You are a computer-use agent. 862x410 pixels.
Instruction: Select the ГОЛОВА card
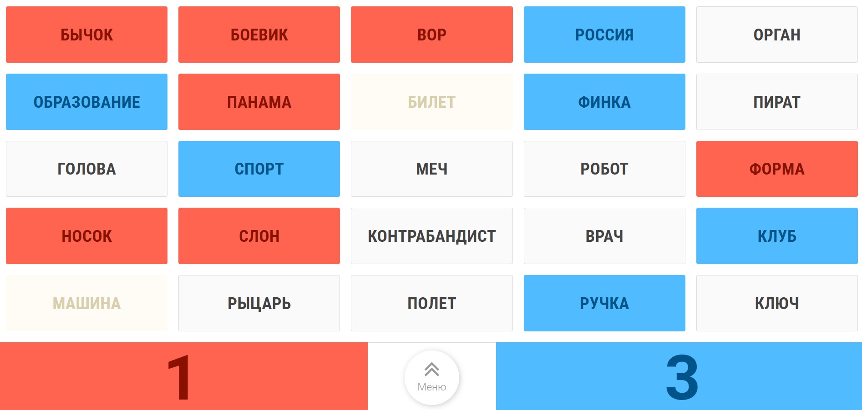[86, 168]
